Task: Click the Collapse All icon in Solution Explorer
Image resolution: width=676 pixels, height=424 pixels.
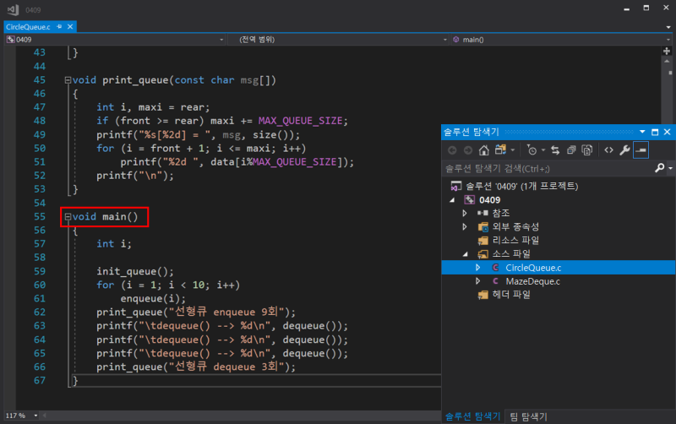Action: click(571, 150)
